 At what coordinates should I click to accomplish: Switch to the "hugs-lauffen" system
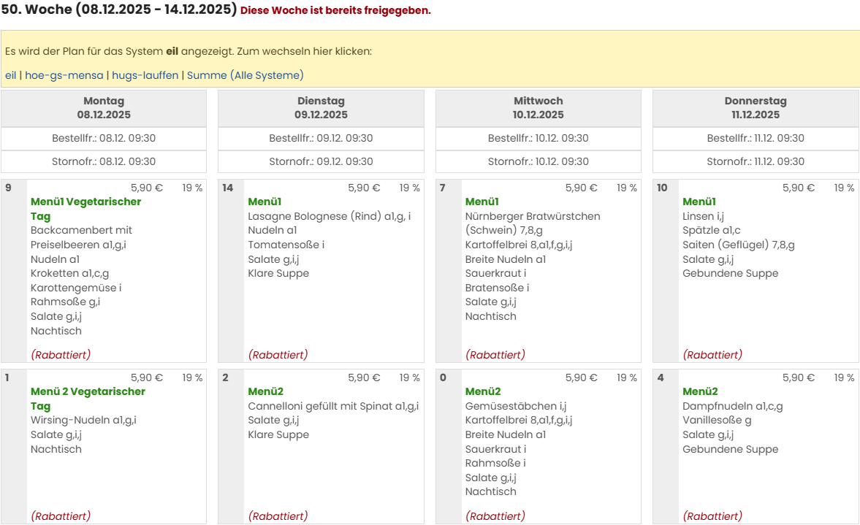[145, 75]
